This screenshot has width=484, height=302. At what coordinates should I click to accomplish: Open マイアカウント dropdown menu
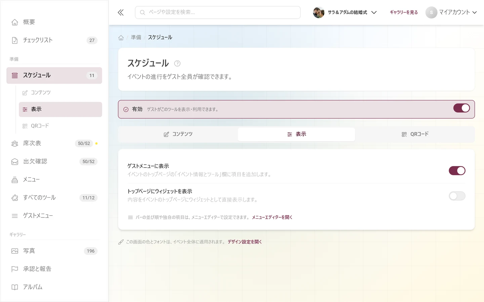451,12
